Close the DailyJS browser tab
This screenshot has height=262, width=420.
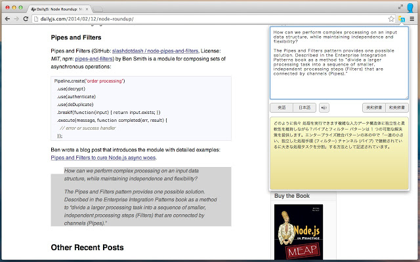(87, 9)
